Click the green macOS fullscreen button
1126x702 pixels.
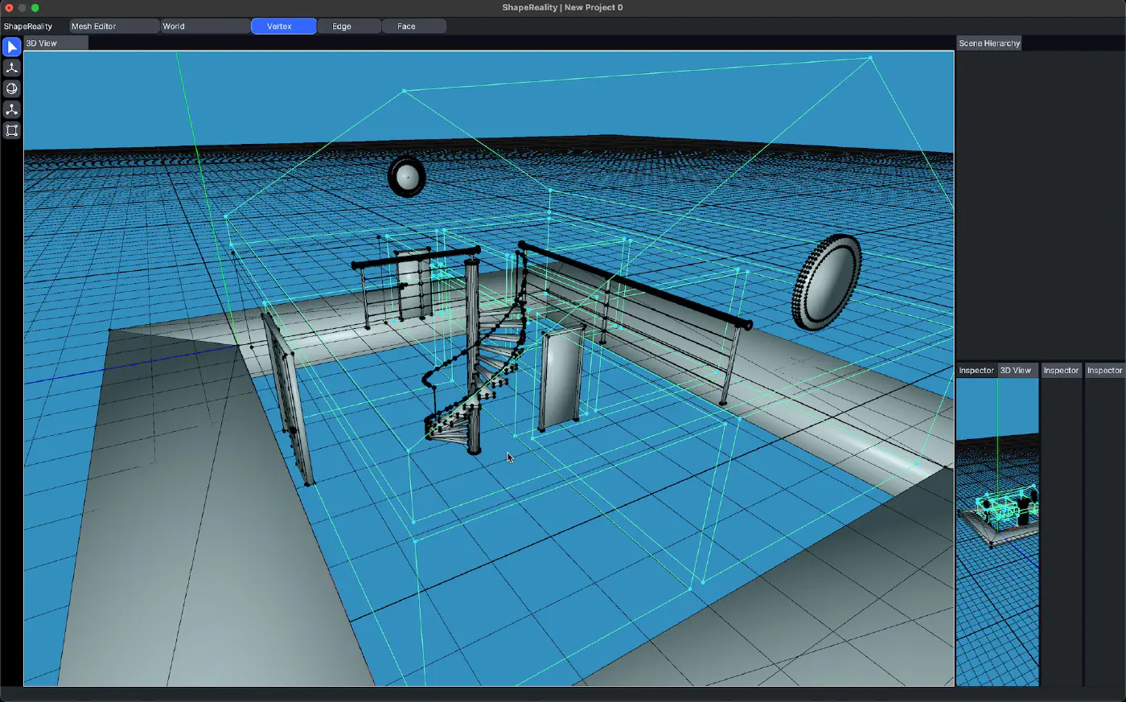pyautogui.click(x=35, y=8)
